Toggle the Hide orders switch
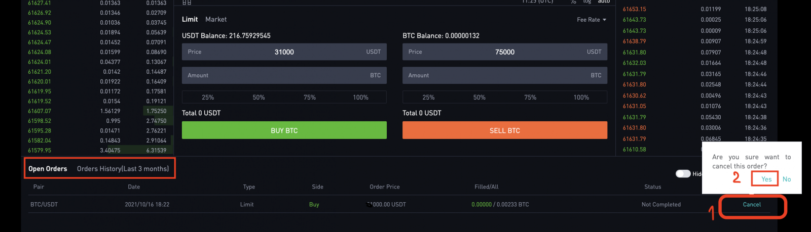 tap(683, 174)
